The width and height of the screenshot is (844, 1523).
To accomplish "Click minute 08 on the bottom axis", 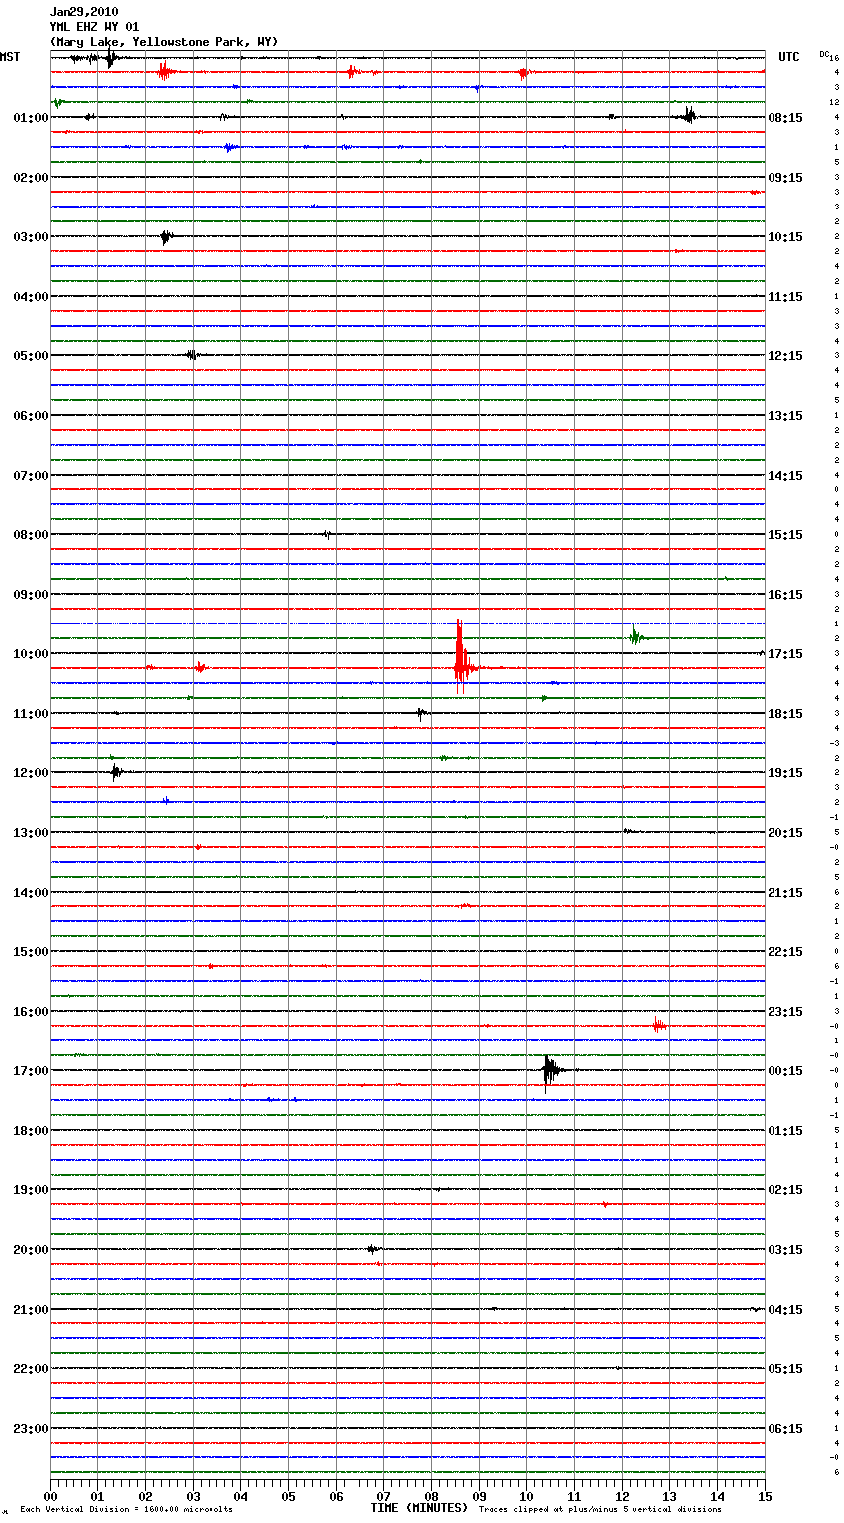I will [x=431, y=1496].
